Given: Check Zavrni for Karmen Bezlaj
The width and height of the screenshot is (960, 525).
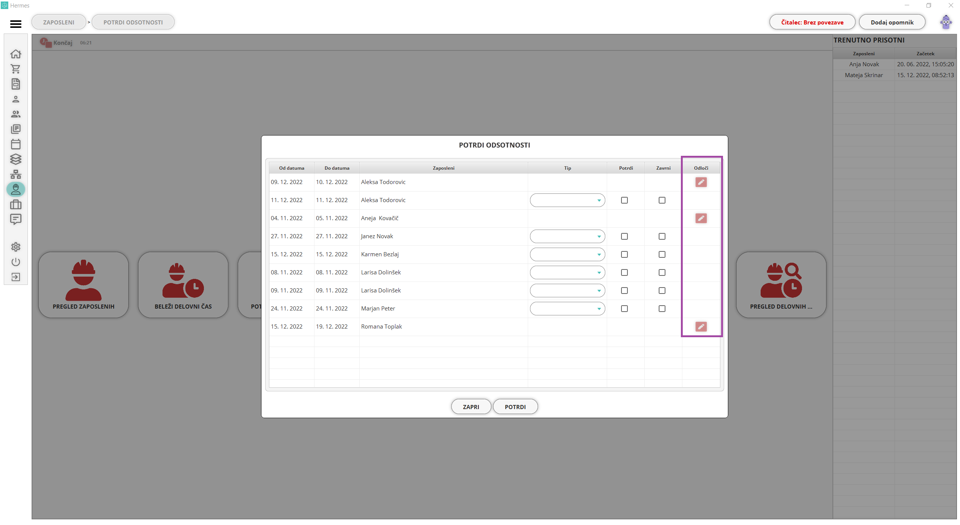Looking at the screenshot, I should (662, 254).
